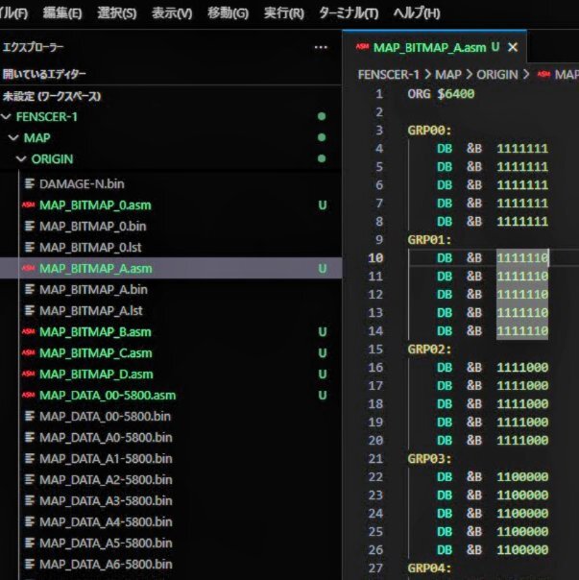This screenshot has width=579, height=580.
Task: Open MAP_BITMAP_0.asm file
Action: tap(95, 205)
